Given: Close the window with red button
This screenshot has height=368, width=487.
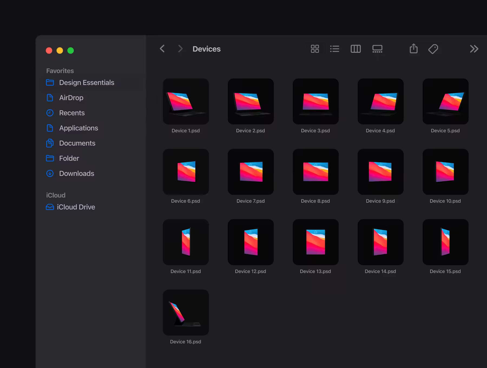Looking at the screenshot, I should click(49, 51).
